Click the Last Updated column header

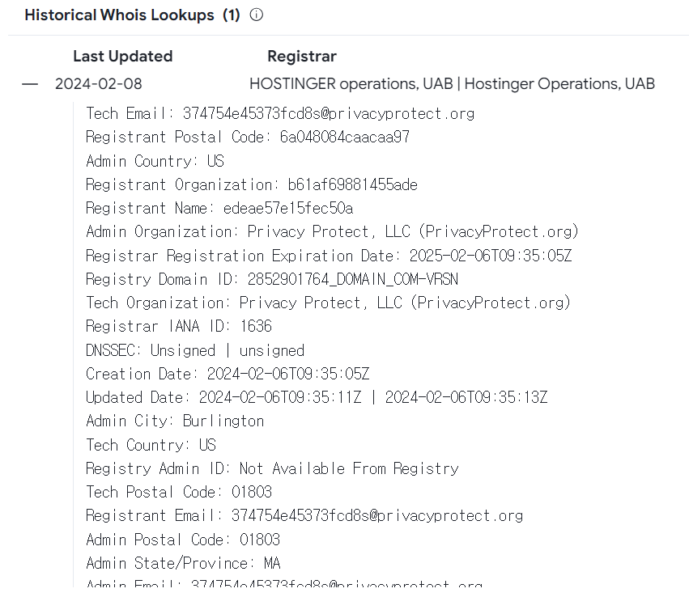pos(122,56)
